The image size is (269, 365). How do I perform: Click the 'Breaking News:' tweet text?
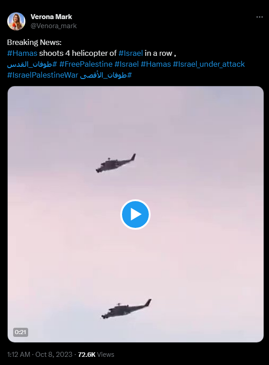[34, 42]
